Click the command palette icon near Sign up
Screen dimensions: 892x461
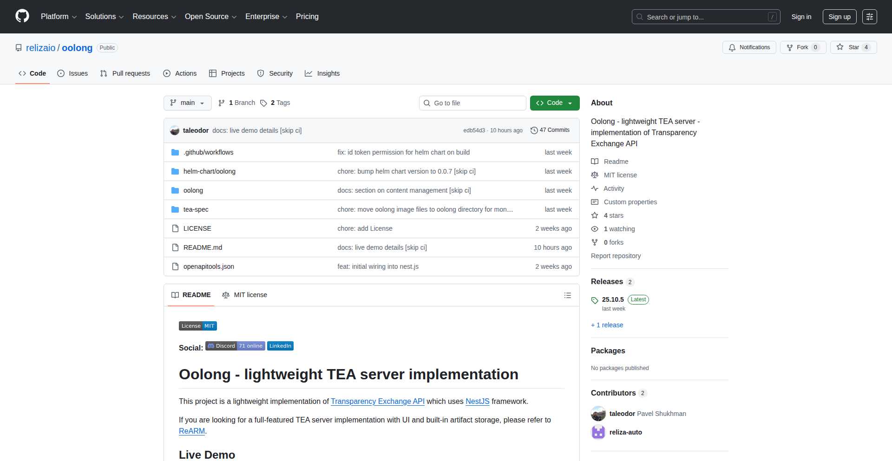coord(869,17)
